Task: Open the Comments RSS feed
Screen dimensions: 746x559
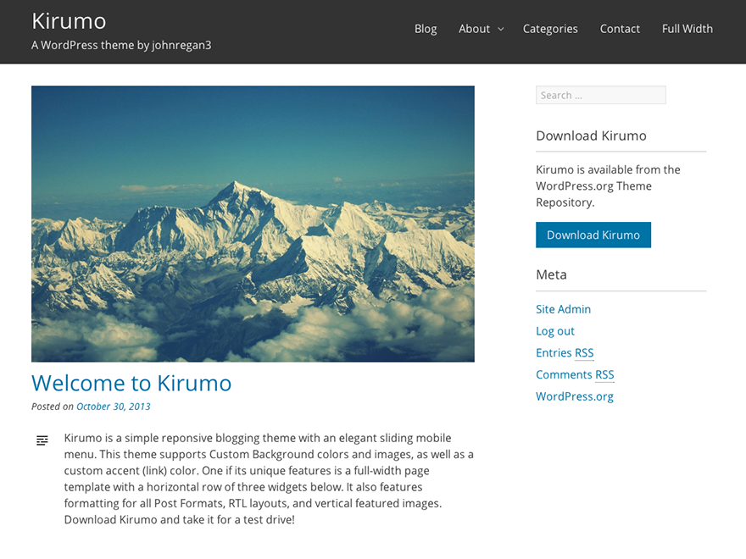Action: pyautogui.click(x=575, y=374)
